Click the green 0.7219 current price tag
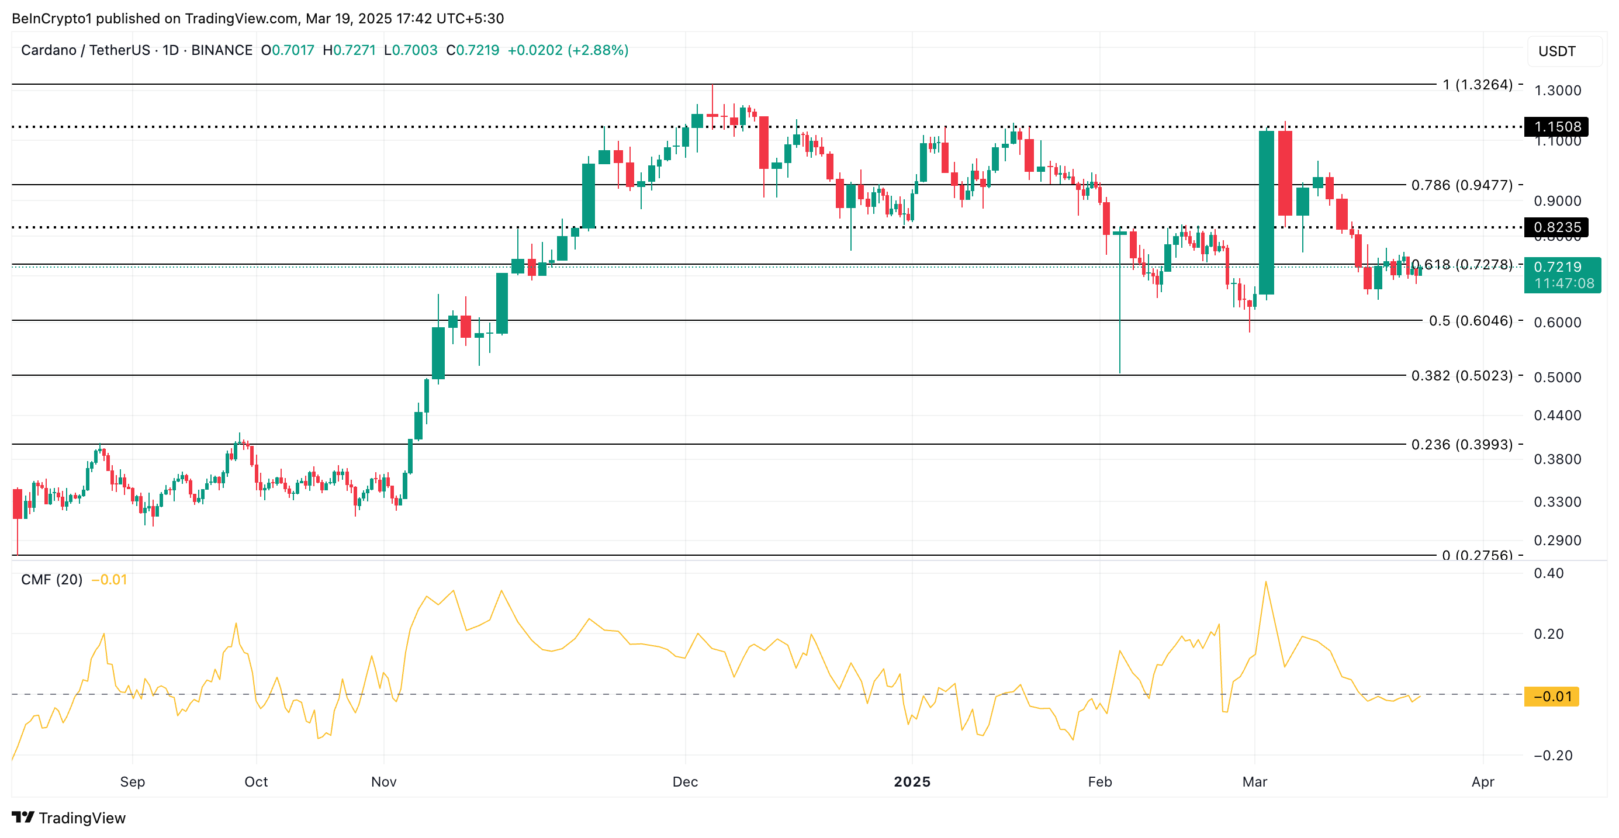This screenshot has width=1619, height=838. pyautogui.click(x=1562, y=275)
